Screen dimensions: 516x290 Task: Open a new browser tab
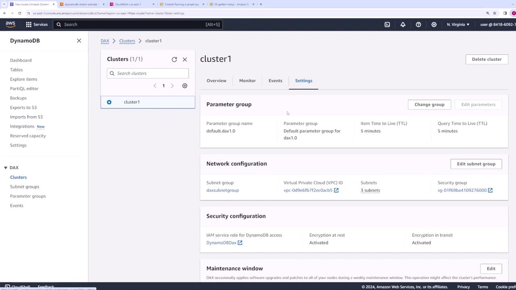click(x=261, y=4)
